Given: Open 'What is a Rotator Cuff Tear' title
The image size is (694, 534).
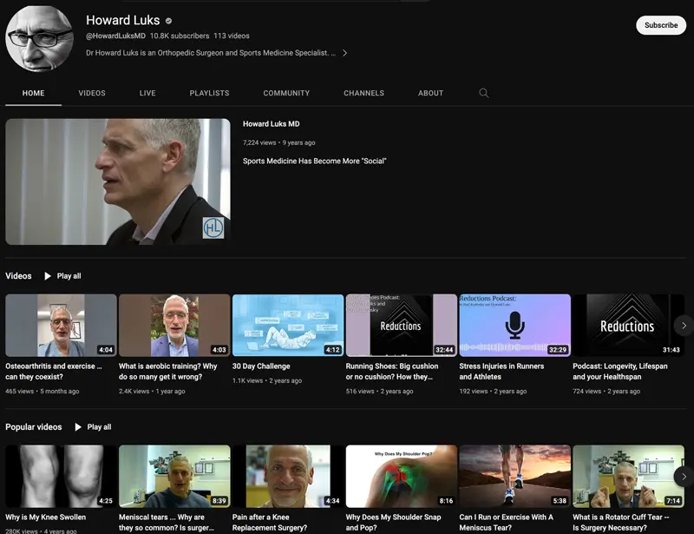Looking at the screenshot, I should pos(621,523).
